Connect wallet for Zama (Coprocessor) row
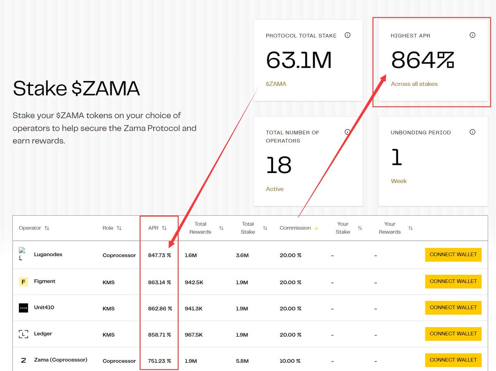The width and height of the screenshot is (496, 371). tap(453, 360)
